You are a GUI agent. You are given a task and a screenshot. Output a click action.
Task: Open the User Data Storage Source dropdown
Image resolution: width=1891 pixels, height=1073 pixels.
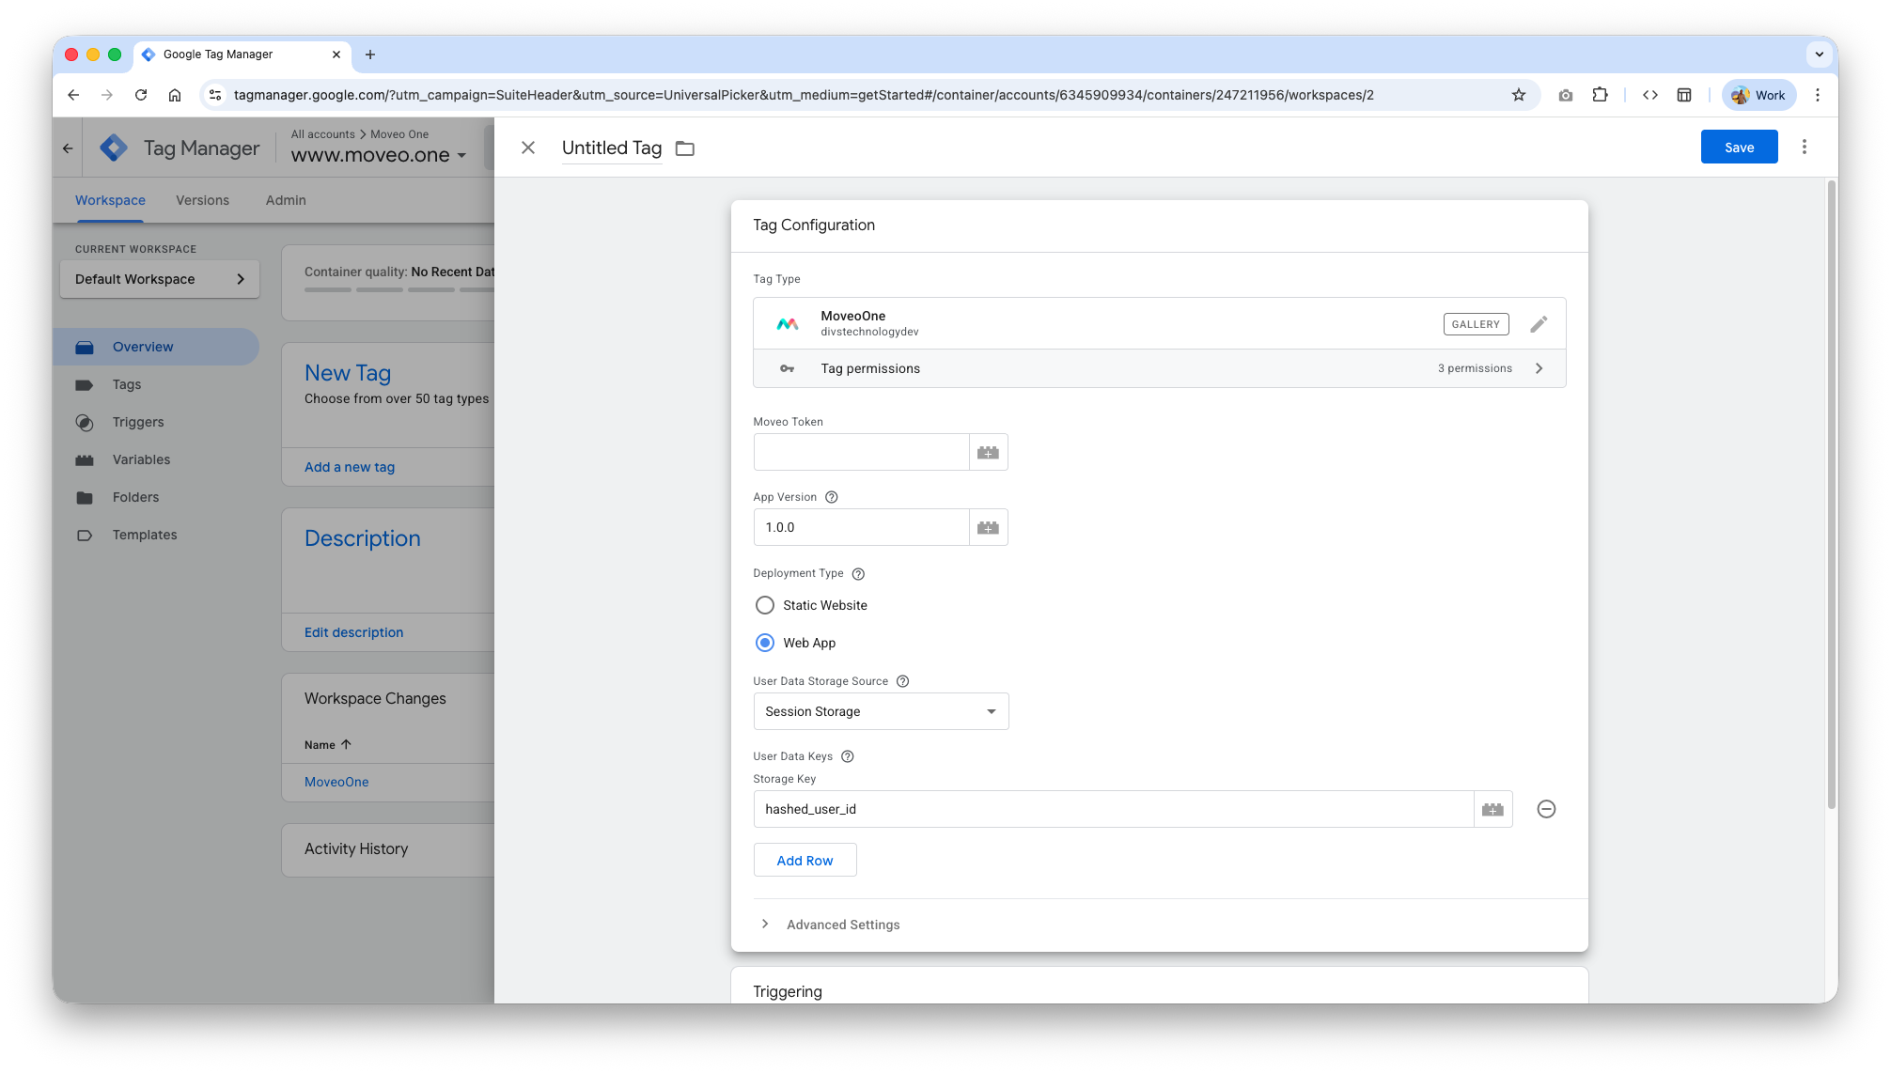click(881, 711)
